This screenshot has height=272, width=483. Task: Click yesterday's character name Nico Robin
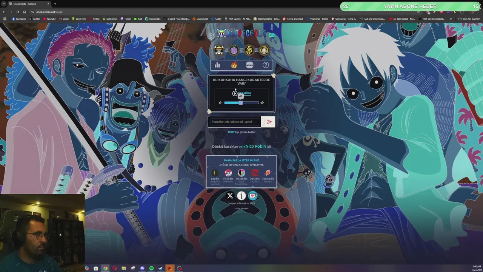(255, 146)
